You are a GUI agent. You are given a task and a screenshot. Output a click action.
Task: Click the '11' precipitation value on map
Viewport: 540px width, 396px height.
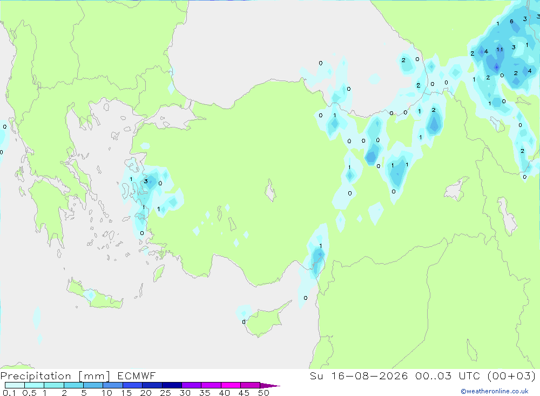click(500, 50)
